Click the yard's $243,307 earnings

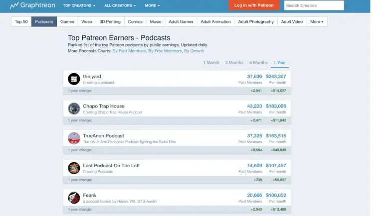pyautogui.click(x=276, y=77)
